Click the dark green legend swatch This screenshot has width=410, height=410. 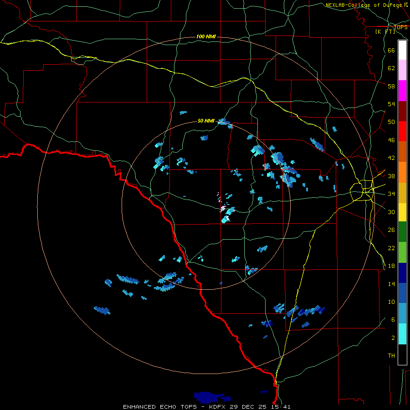[402, 231]
